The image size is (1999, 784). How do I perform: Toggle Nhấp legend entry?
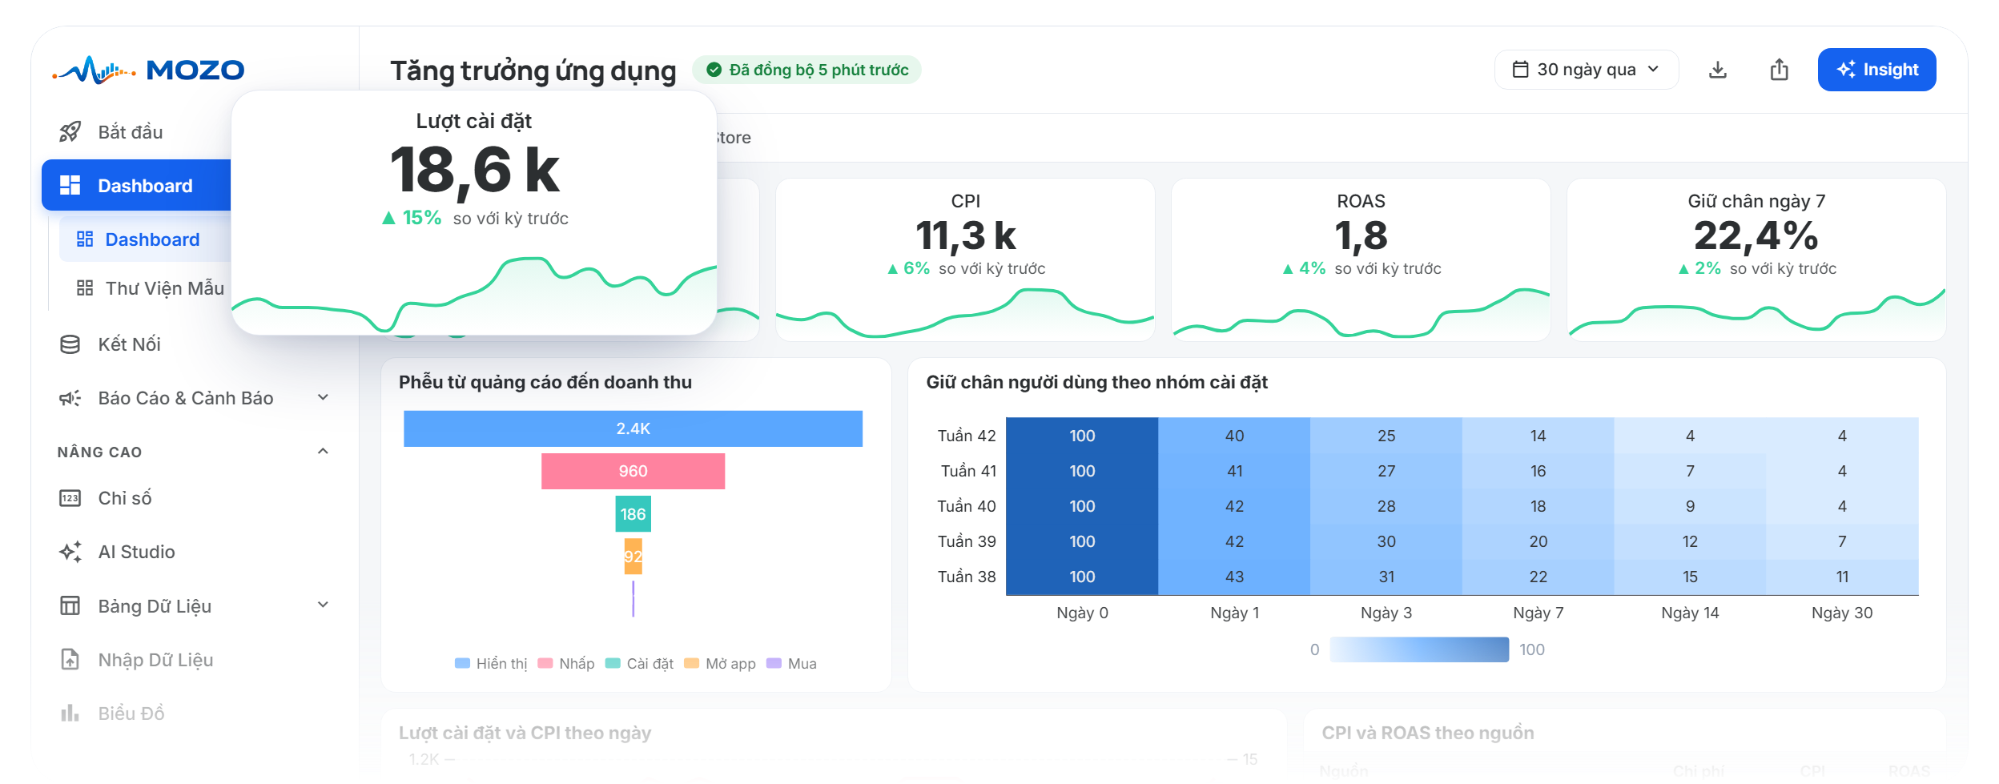[x=566, y=663]
